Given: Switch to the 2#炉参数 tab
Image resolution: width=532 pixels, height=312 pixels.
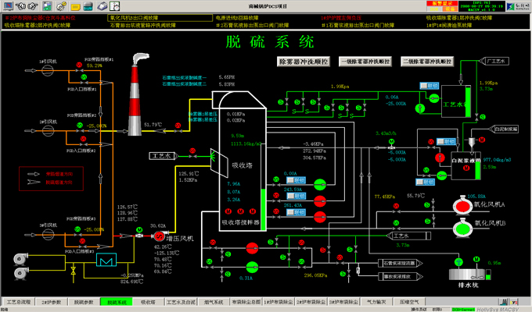Looking at the screenshot, I should (x=51, y=302).
